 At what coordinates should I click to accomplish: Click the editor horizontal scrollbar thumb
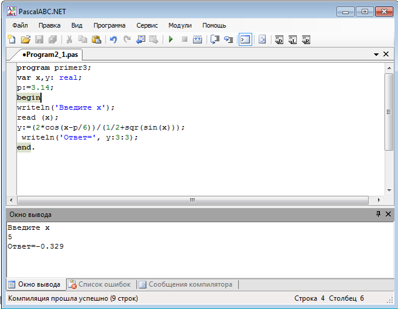point(192,200)
